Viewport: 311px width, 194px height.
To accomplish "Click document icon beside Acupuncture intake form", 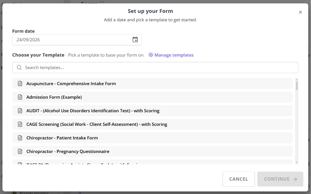I will point(20,84).
